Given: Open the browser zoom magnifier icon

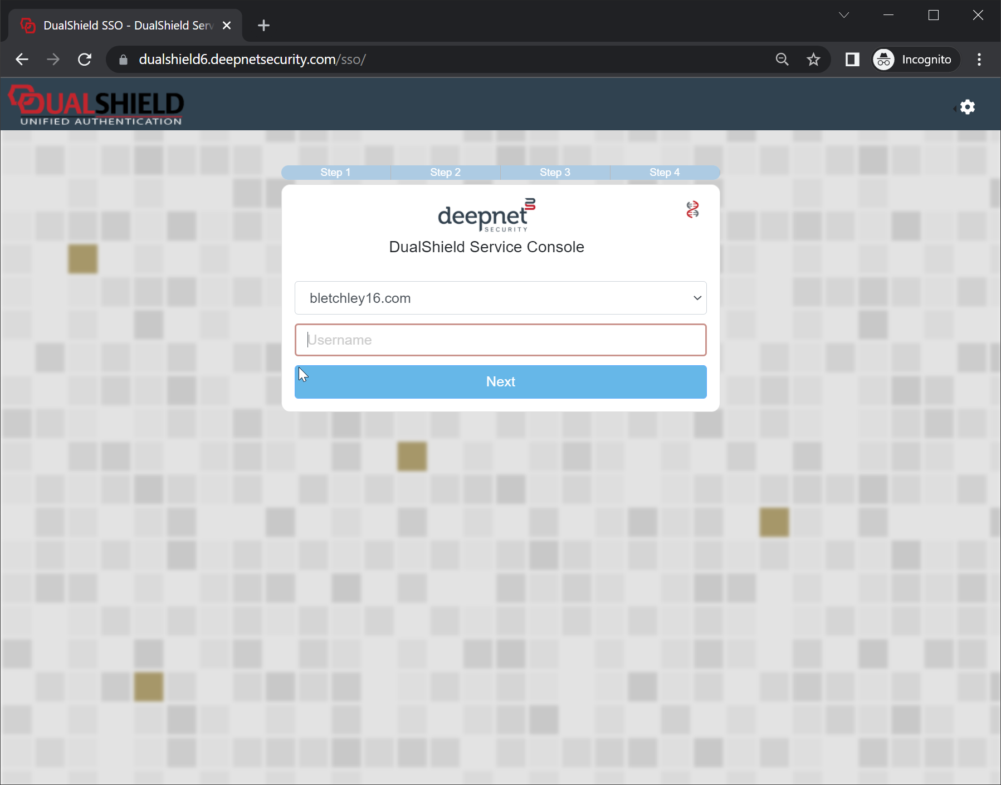Looking at the screenshot, I should click(x=782, y=60).
